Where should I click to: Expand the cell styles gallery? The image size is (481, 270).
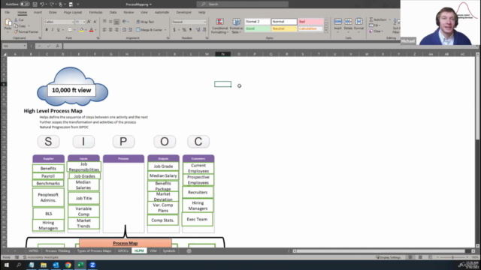[x=326, y=31]
